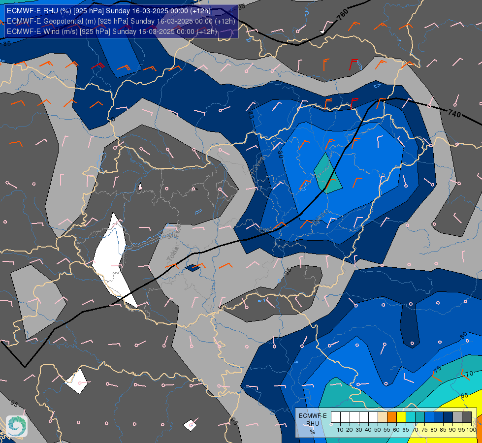Image resolution: width=482 pixels, height=443 pixels.
Task: Click the navy 85–90 legend swatch
Action: (x=448, y=417)
